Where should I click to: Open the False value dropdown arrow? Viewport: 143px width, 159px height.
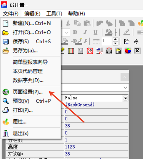tap(125, 98)
